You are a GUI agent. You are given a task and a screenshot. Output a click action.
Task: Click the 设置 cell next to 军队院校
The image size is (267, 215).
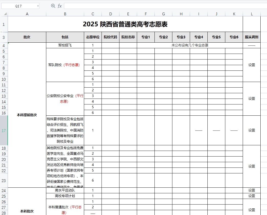(251, 65)
